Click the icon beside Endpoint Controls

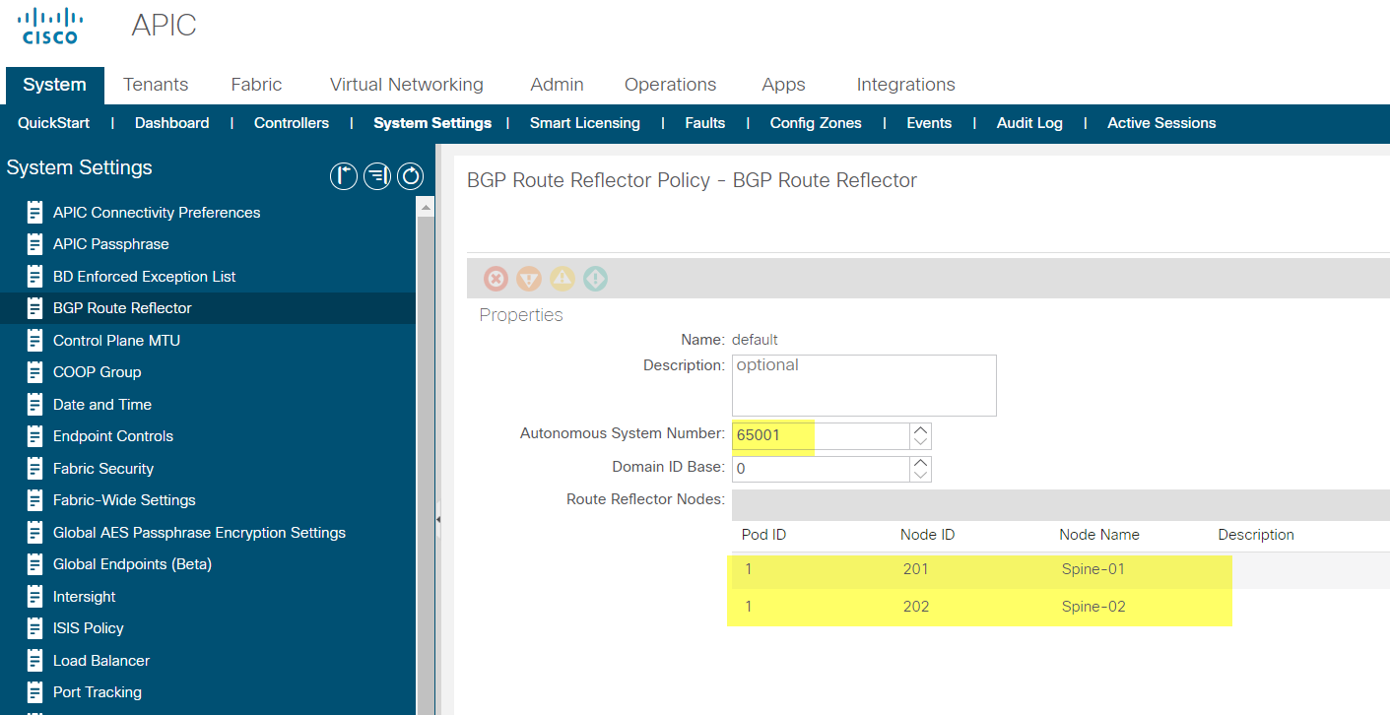35,436
